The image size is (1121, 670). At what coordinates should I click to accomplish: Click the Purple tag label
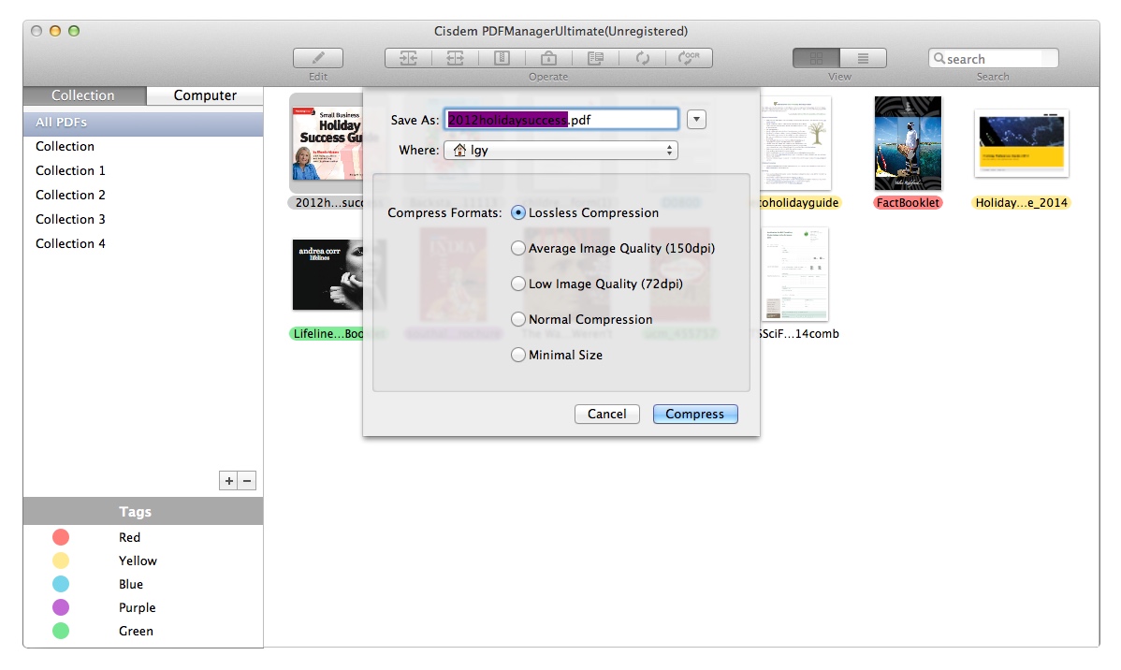(x=138, y=607)
